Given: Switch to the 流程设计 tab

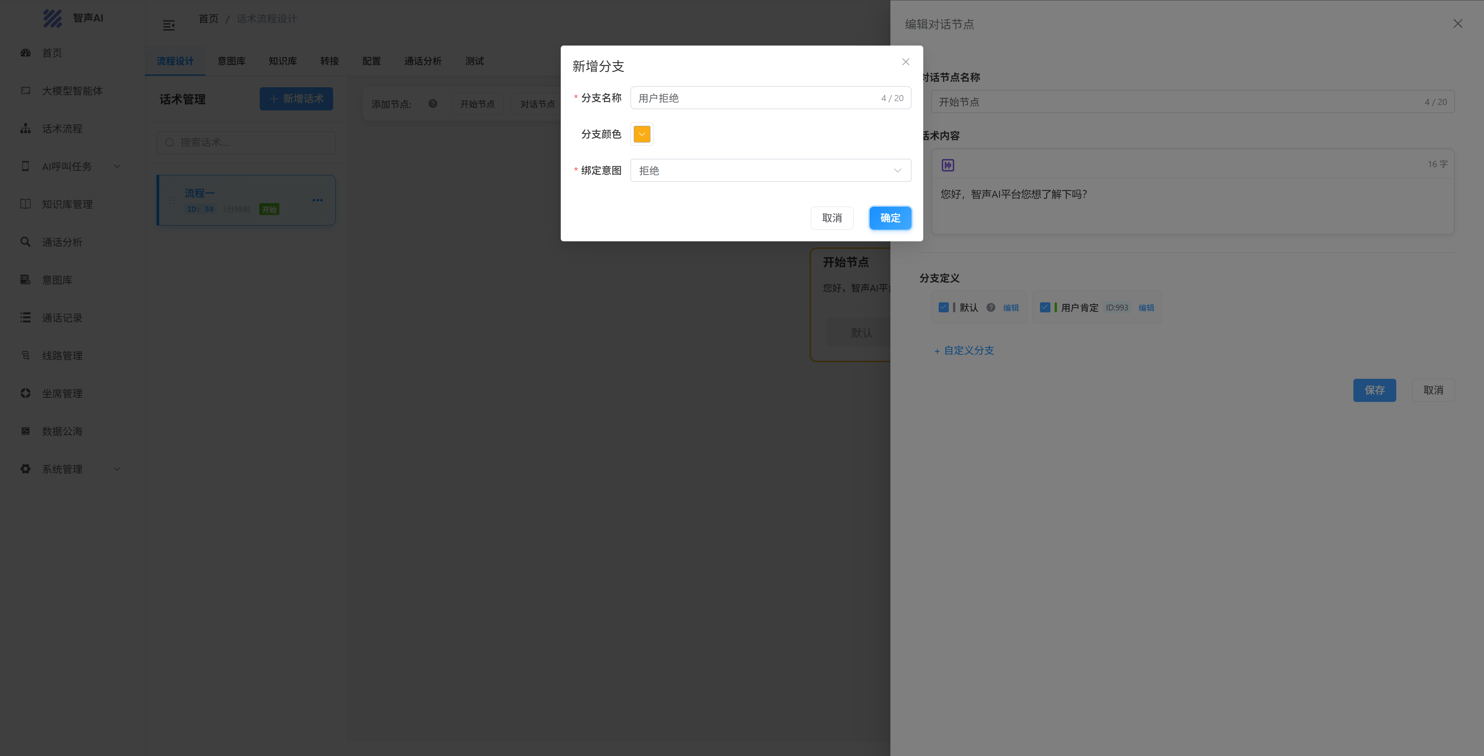Looking at the screenshot, I should pyautogui.click(x=175, y=61).
